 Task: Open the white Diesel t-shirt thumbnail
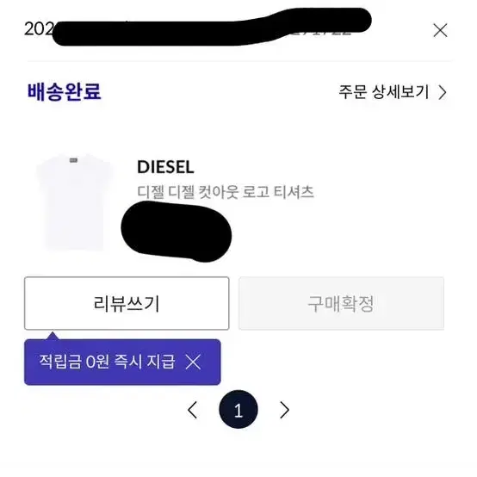[x=75, y=202]
